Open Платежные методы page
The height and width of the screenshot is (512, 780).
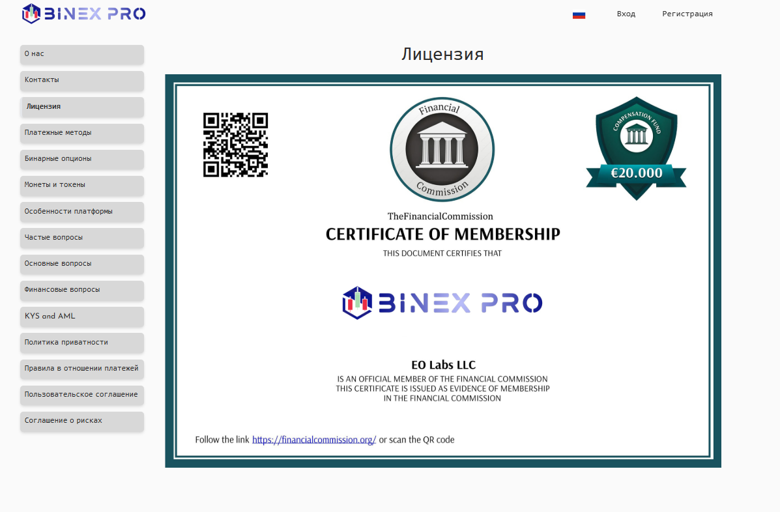(82, 134)
